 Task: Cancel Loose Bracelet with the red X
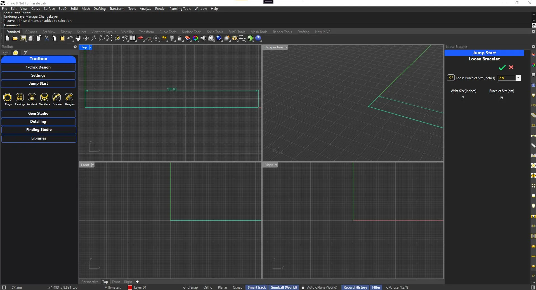(511, 67)
